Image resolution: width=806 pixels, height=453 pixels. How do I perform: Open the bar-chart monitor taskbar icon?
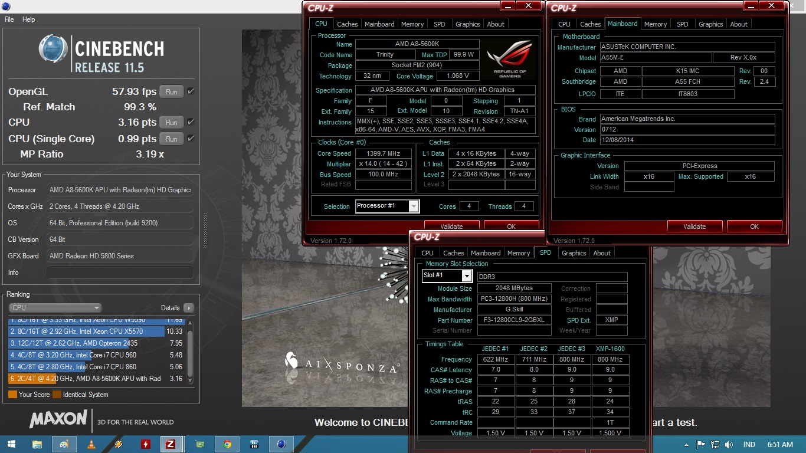pos(254,444)
